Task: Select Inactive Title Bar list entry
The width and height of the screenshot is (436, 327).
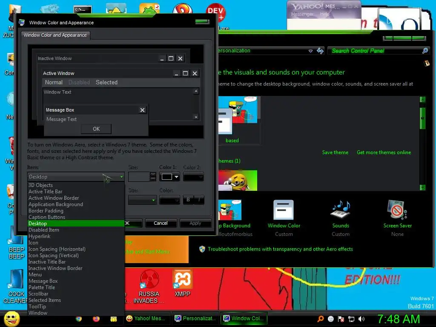Action: click(x=76, y=262)
